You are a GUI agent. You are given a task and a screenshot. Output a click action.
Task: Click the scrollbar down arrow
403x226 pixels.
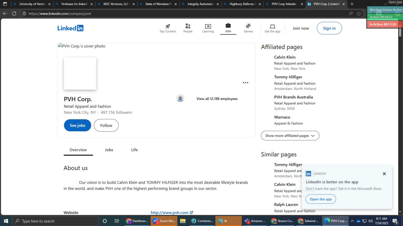400,212
